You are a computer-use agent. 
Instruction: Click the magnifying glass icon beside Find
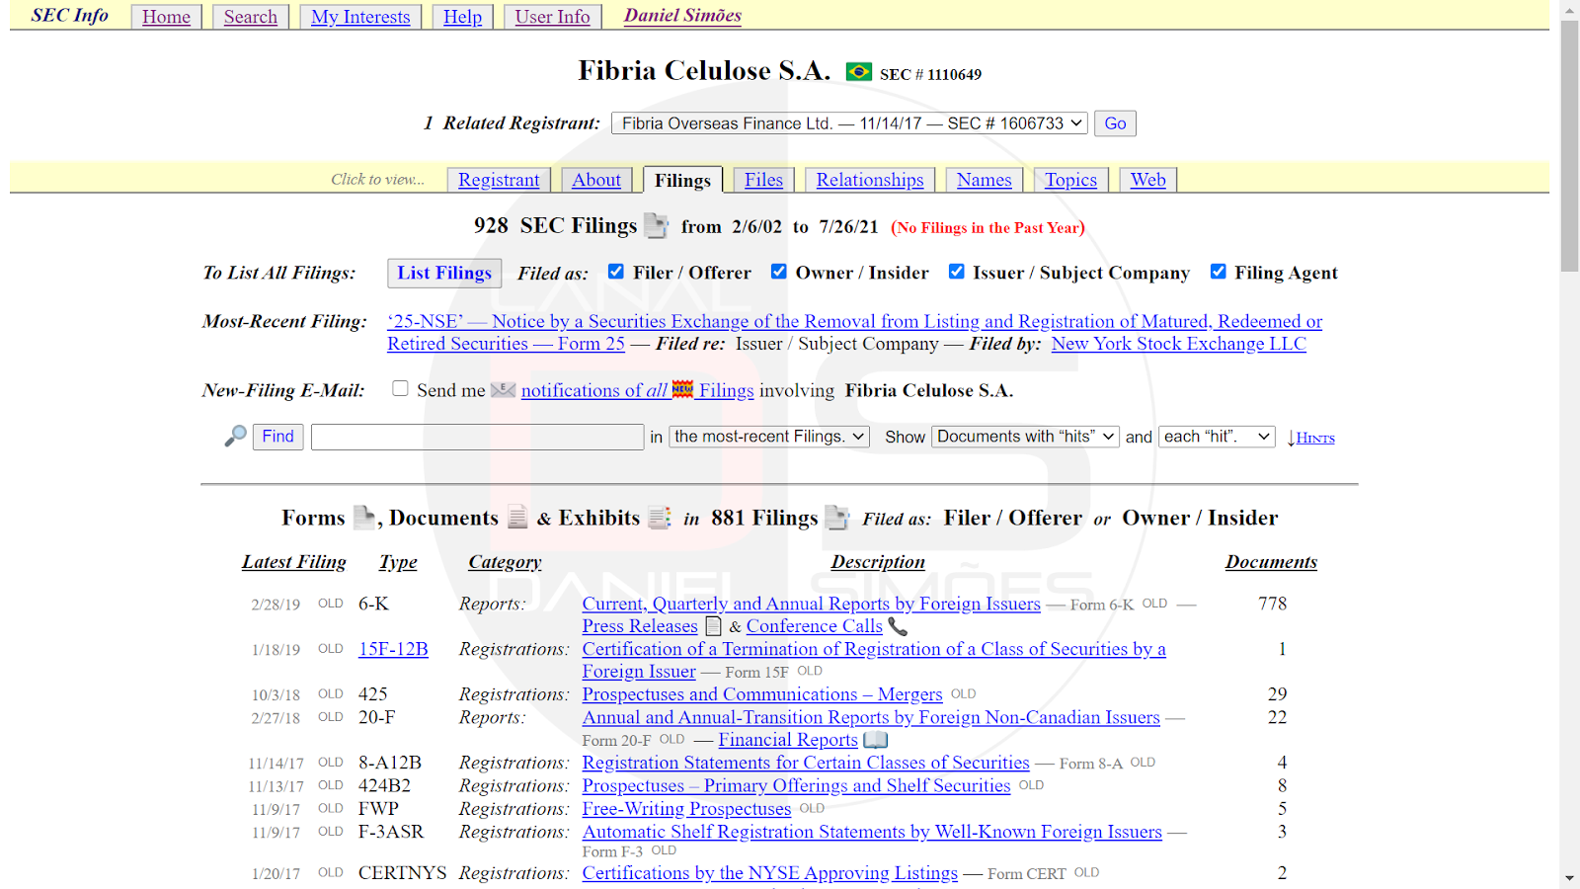[235, 436]
